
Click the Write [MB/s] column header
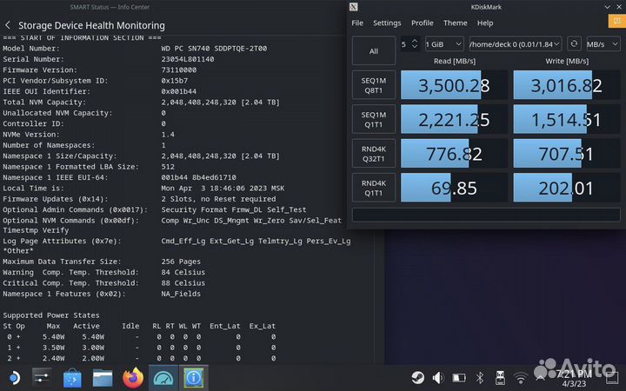[x=567, y=61]
